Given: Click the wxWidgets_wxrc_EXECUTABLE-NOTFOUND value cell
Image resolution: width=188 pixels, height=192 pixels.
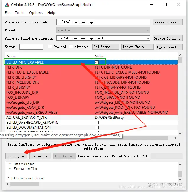Looking at the screenshot, I should 132,113.
